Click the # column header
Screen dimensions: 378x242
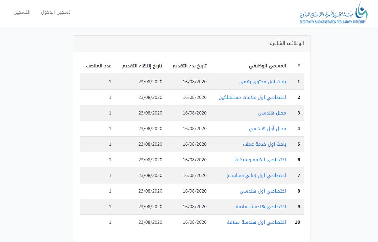click(299, 66)
